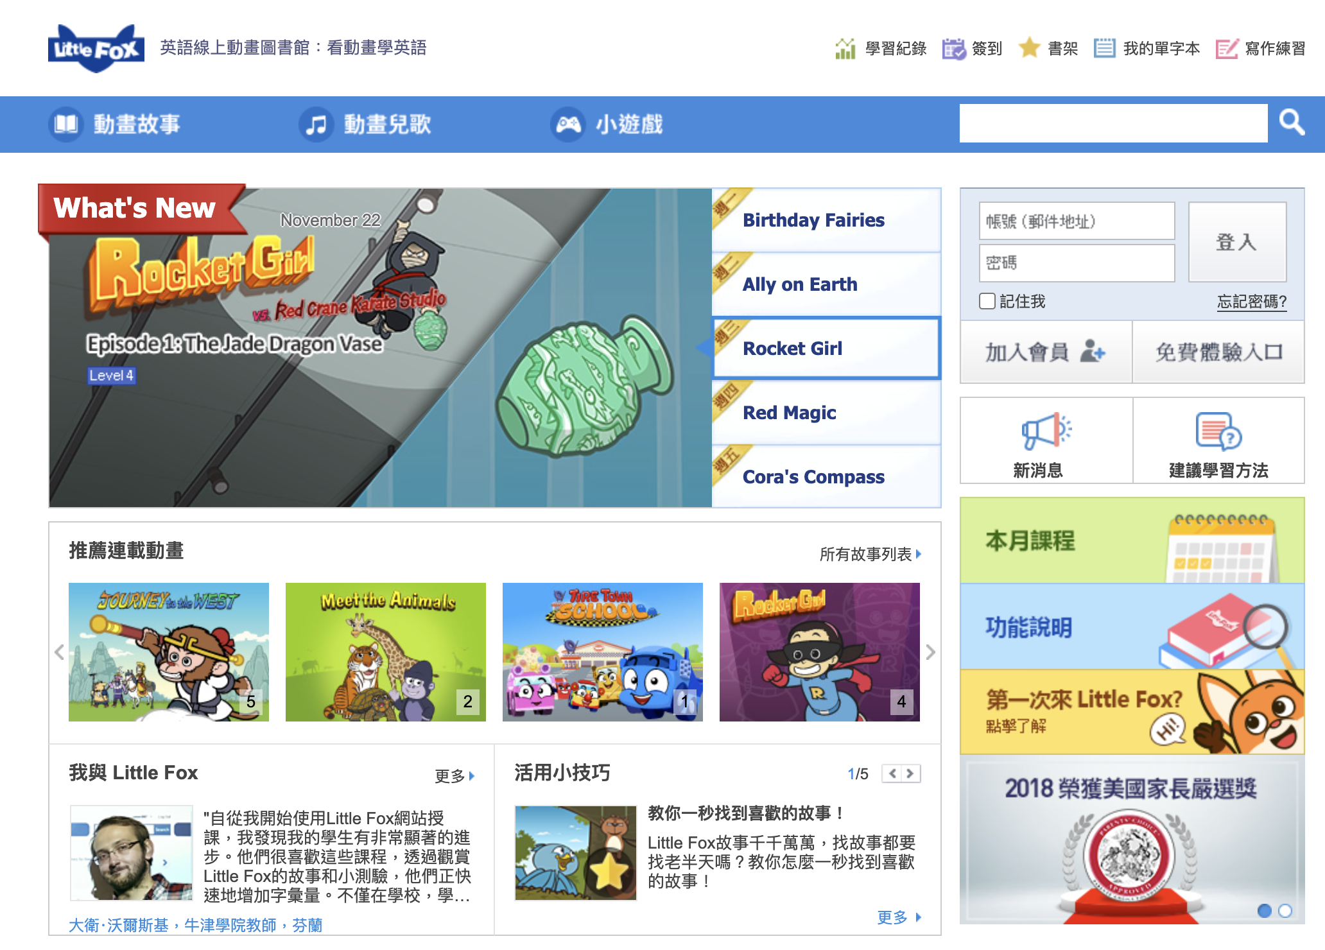Screen dimensions: 1325x950
Task: Click the Little Fox logo
Action: 96,49
